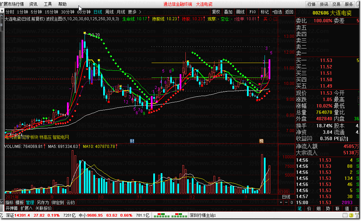The width and height of the screenshot is (362, 221).
Task: Click the 云豹 tab
Action: point(71,202)
